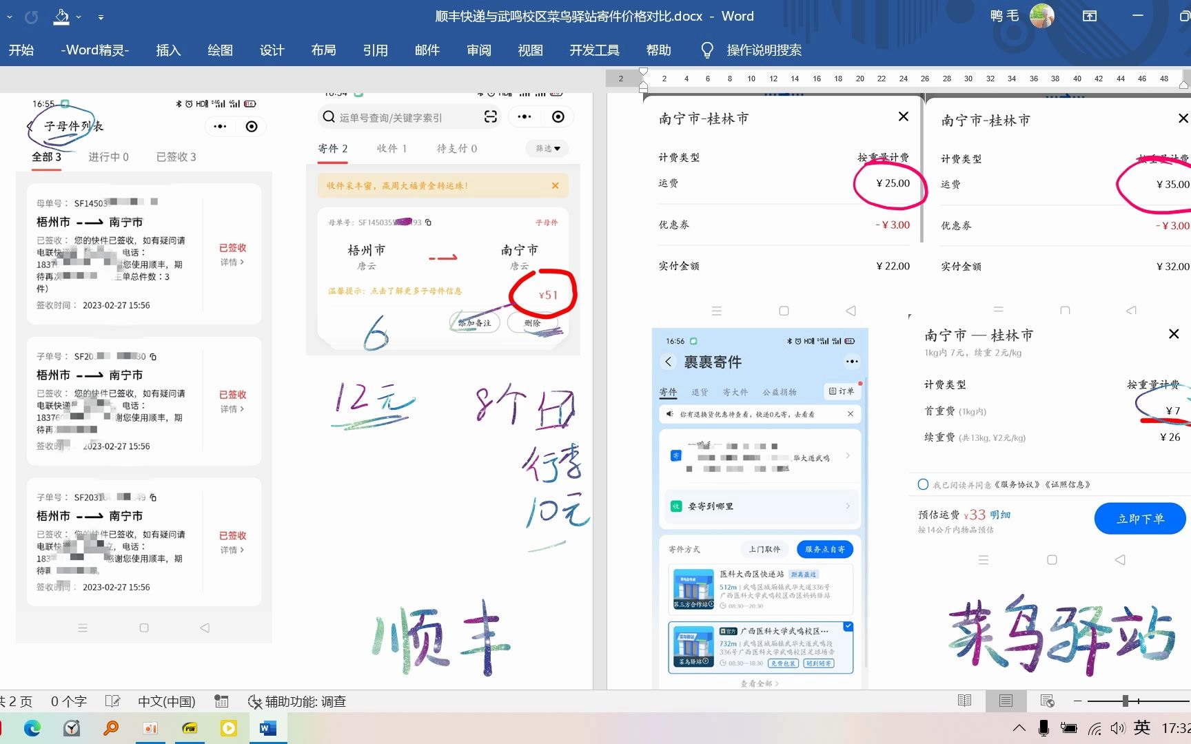Open 辅助功能: 调查 accessibility checker
This screenshot has height=744, width=1191.
point(297,701)
